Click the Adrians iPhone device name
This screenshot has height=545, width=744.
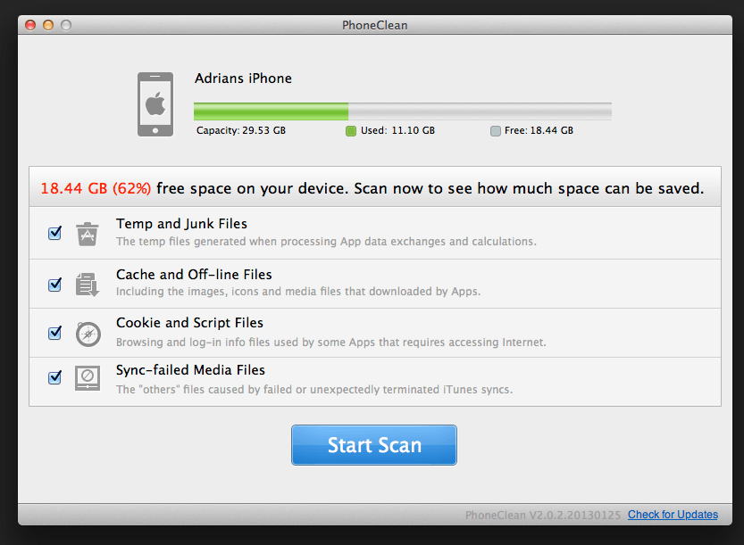click(x=243, y=78)
